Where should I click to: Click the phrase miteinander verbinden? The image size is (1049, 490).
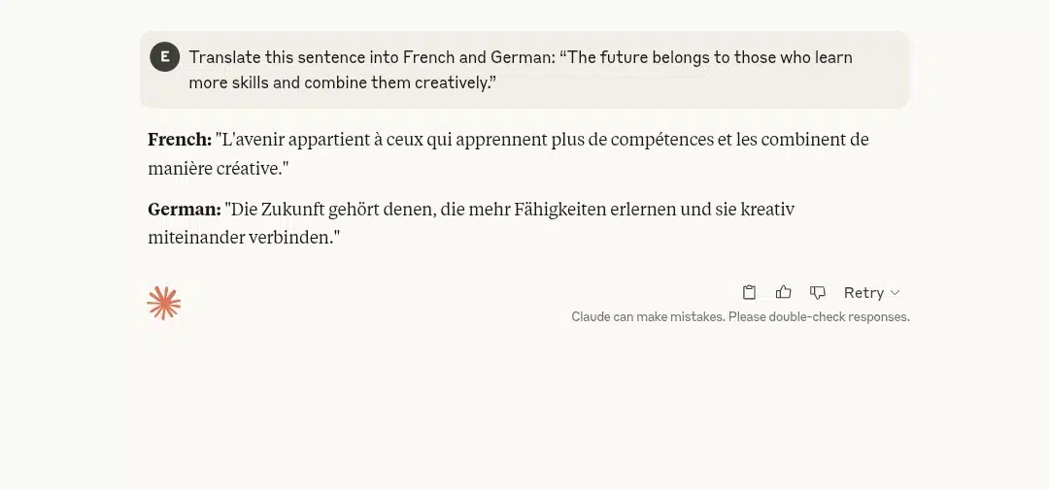click(240, 238)
